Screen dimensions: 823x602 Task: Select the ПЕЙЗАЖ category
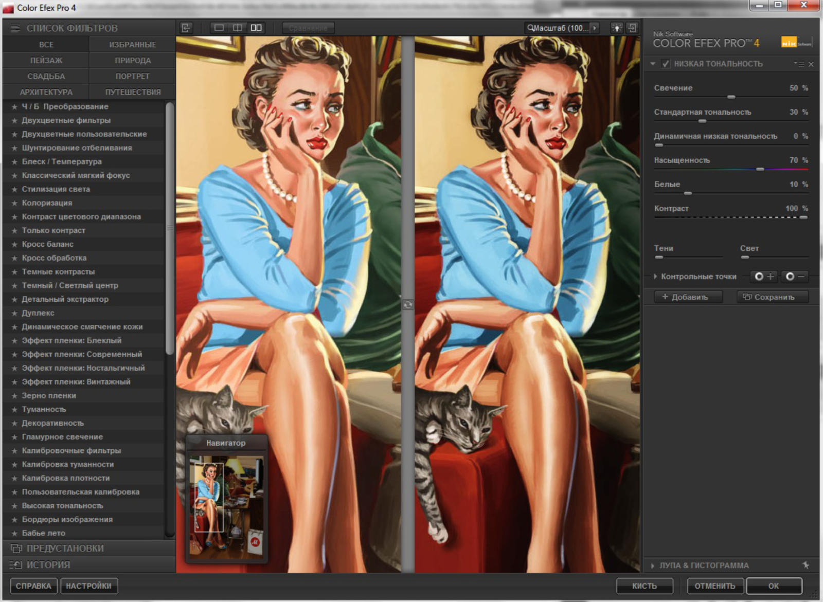click(x=46, y=61)
